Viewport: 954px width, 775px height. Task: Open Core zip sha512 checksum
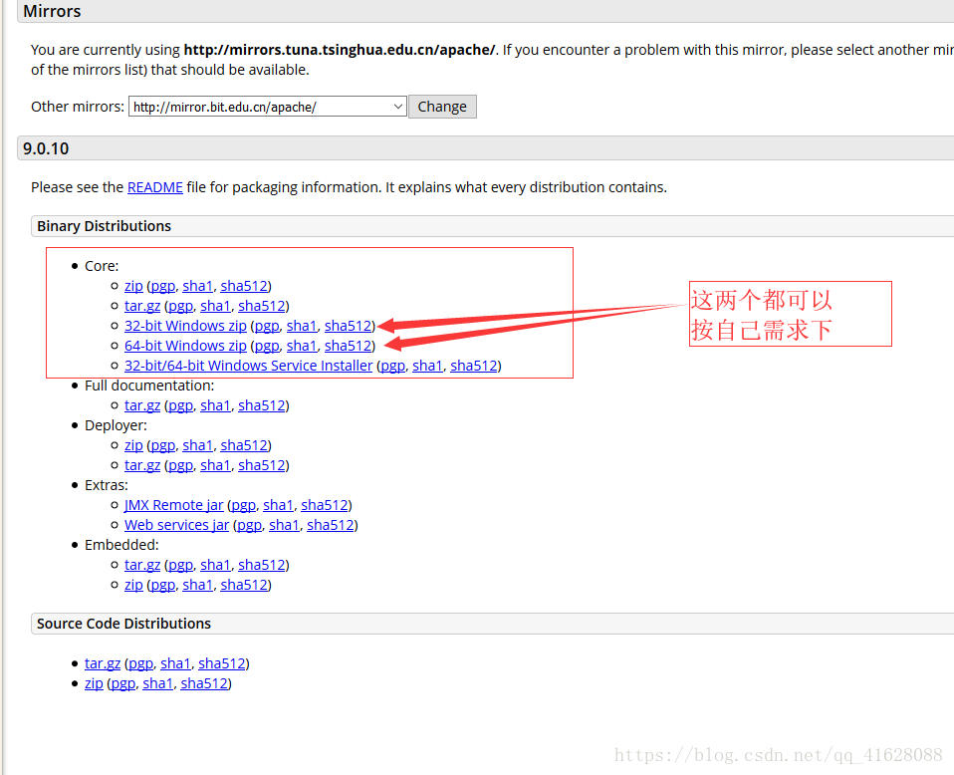click(x=244, y=286)
